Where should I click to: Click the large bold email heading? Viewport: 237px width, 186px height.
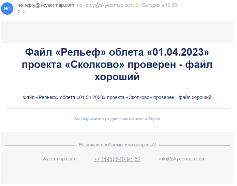(117, 65)
